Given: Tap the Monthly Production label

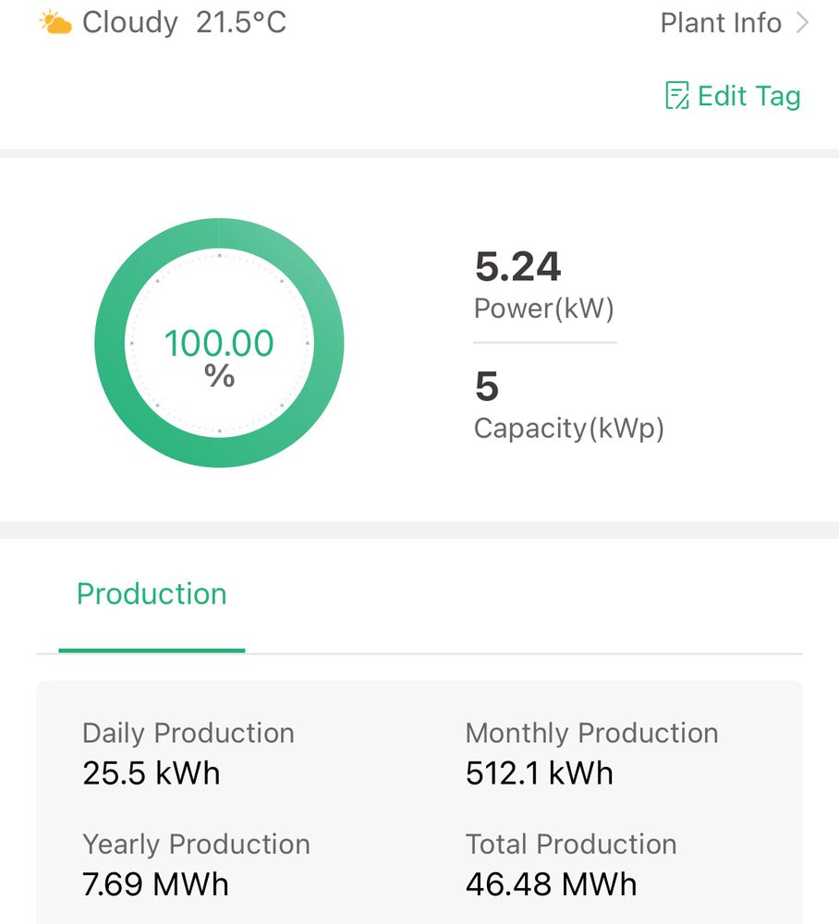Looking at the screenshot, I should pos(591,734).
